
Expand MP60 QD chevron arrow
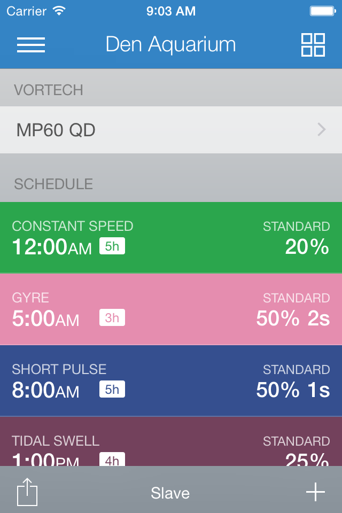coord(322,130)
